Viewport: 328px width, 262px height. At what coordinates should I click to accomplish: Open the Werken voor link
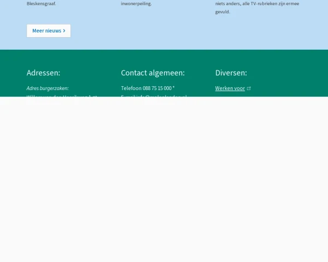(x=230, y=88)
